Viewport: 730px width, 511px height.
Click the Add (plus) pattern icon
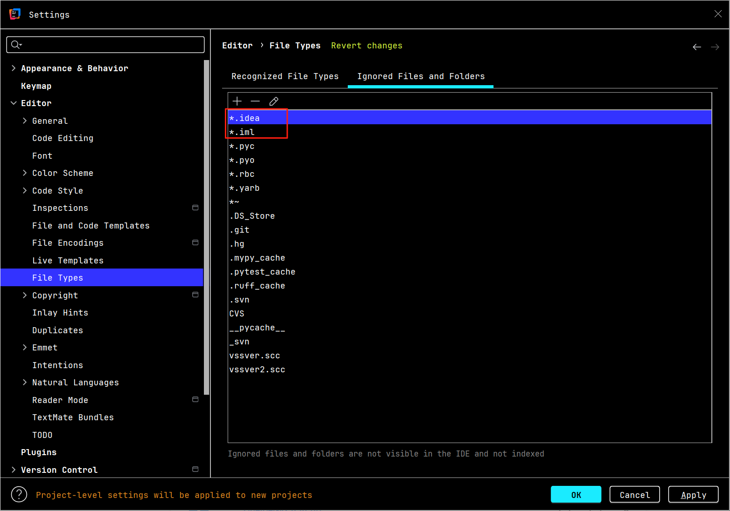pos(237,101)
